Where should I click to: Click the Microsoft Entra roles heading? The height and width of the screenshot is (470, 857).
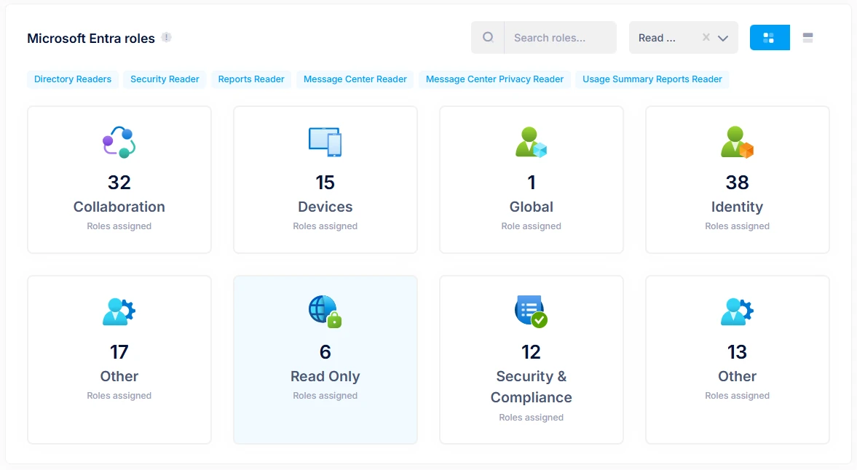click(91, 39)
